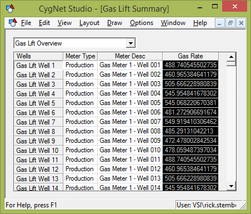Select row Gas Lift Well 3
This screenshot has height=214, width=251.
(38, 84)
